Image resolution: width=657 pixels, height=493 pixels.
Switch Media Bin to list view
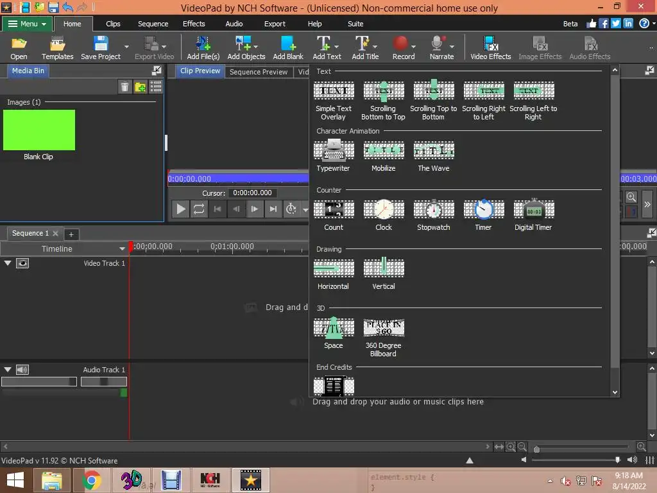point(156,87)
